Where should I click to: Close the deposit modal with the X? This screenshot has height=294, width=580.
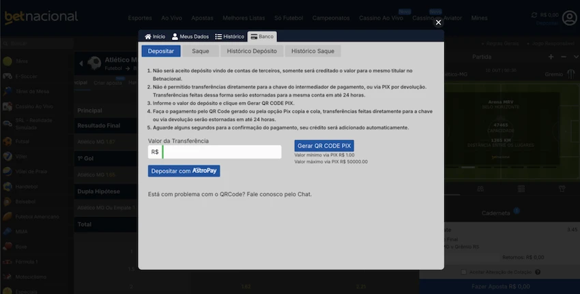pos(438,22)
